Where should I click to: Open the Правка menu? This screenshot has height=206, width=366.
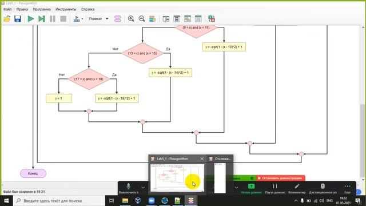22,9
